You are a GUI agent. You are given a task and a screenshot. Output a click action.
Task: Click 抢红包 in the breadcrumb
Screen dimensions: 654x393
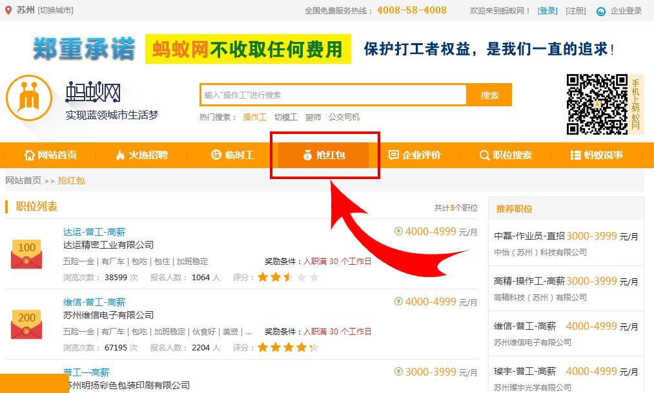(71, 180)
